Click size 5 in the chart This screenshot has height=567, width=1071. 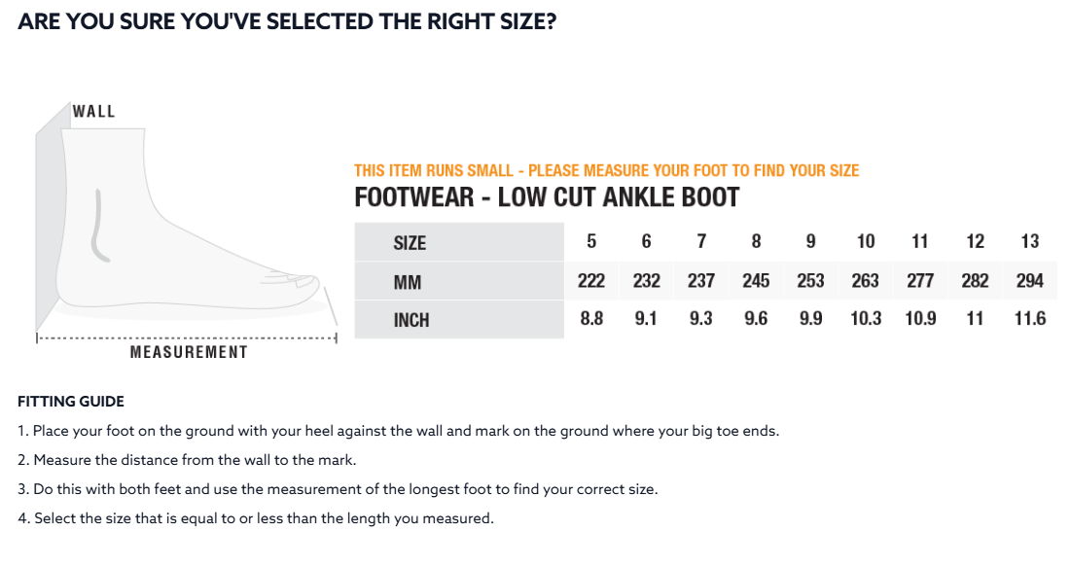tap(591, 241)
